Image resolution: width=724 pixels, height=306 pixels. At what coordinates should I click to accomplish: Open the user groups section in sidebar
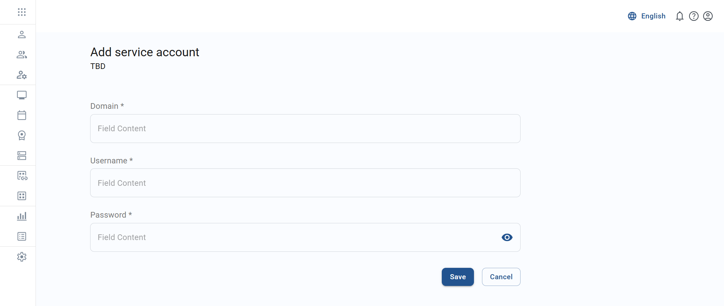(22, 55)
